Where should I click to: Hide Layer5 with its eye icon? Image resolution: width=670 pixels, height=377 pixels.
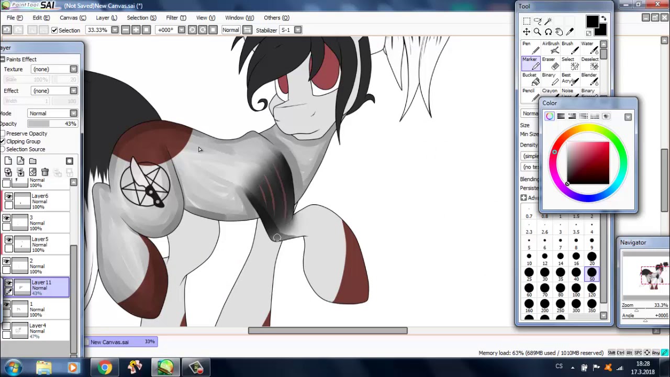pyautogui.click(x=8, y=240)
